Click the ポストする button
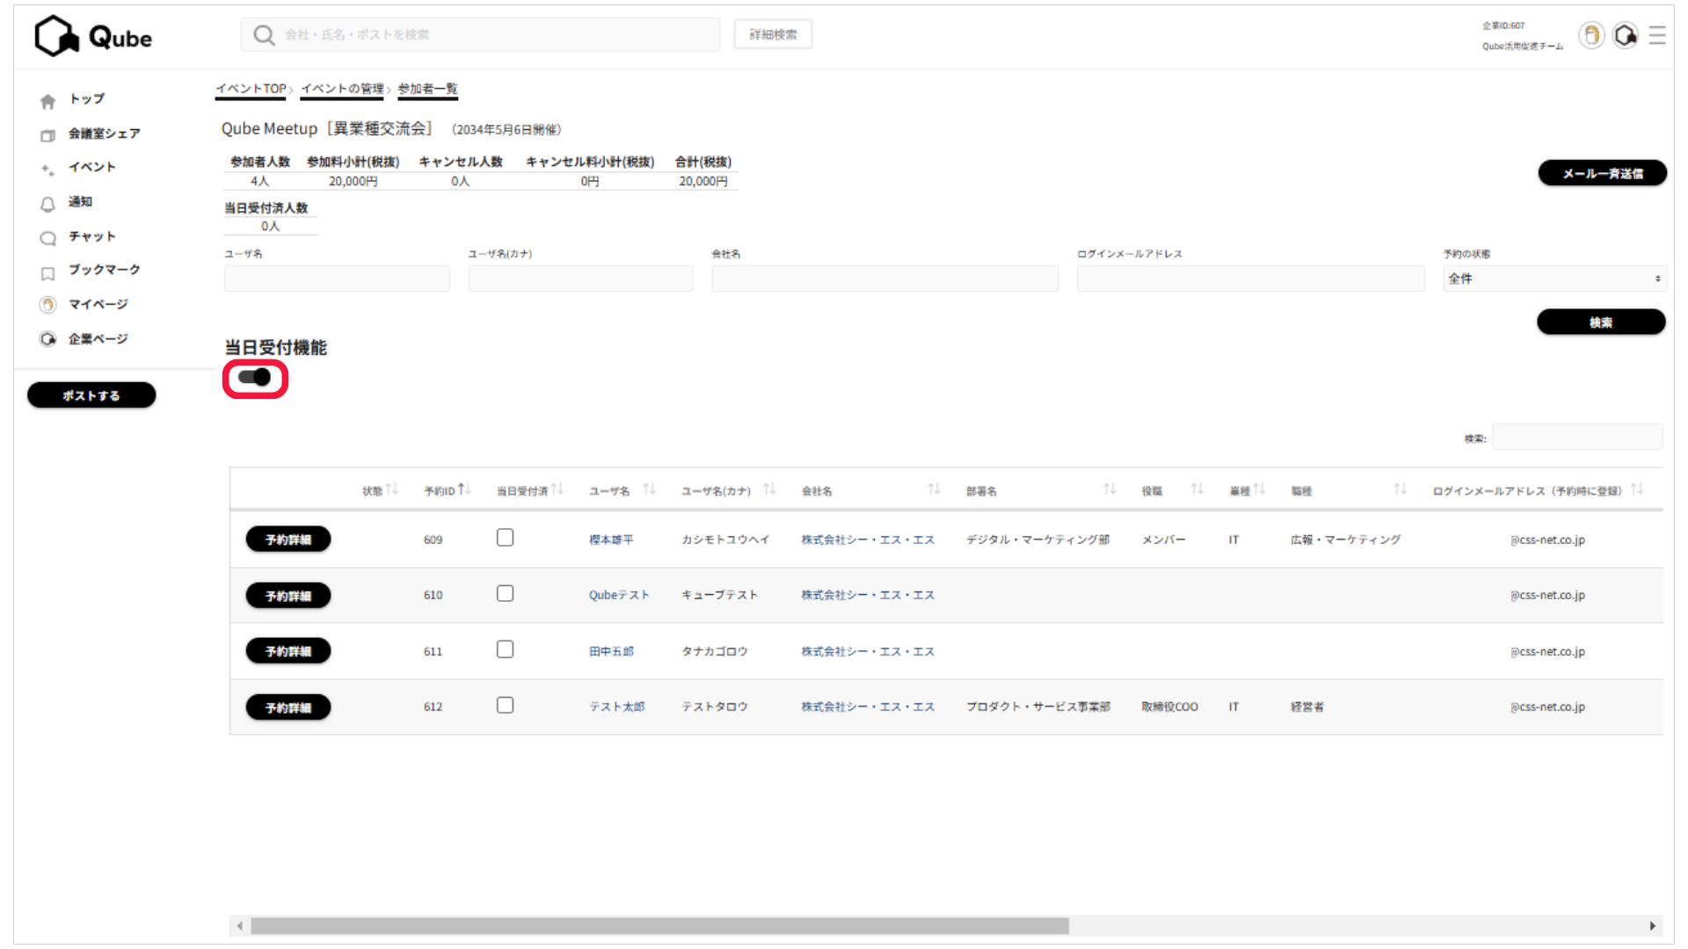This screenshot has width=1688, height=949. coord(91,395)
